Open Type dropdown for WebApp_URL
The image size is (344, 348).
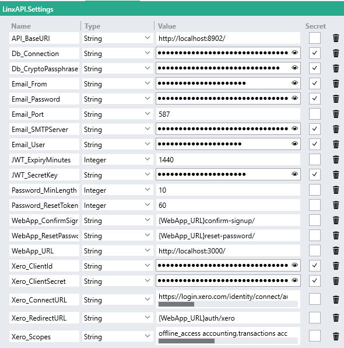click(x=117, y=250)
